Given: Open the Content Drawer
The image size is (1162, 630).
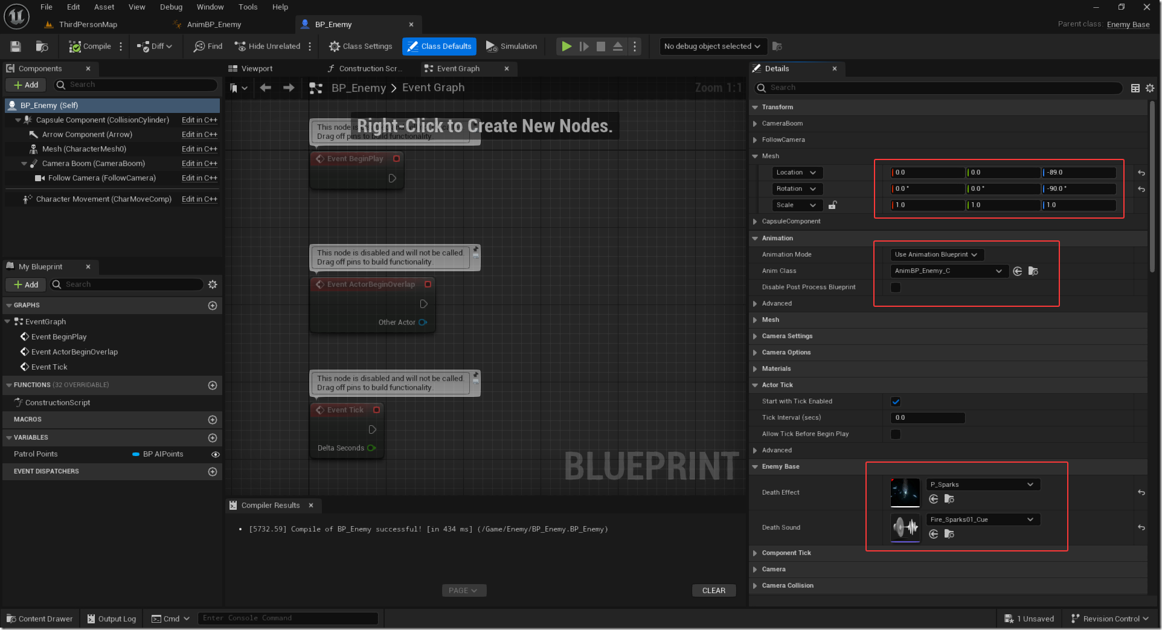Looking at the screenshot, I should 40,619.
